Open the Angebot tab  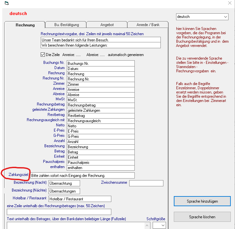point(107,25)
